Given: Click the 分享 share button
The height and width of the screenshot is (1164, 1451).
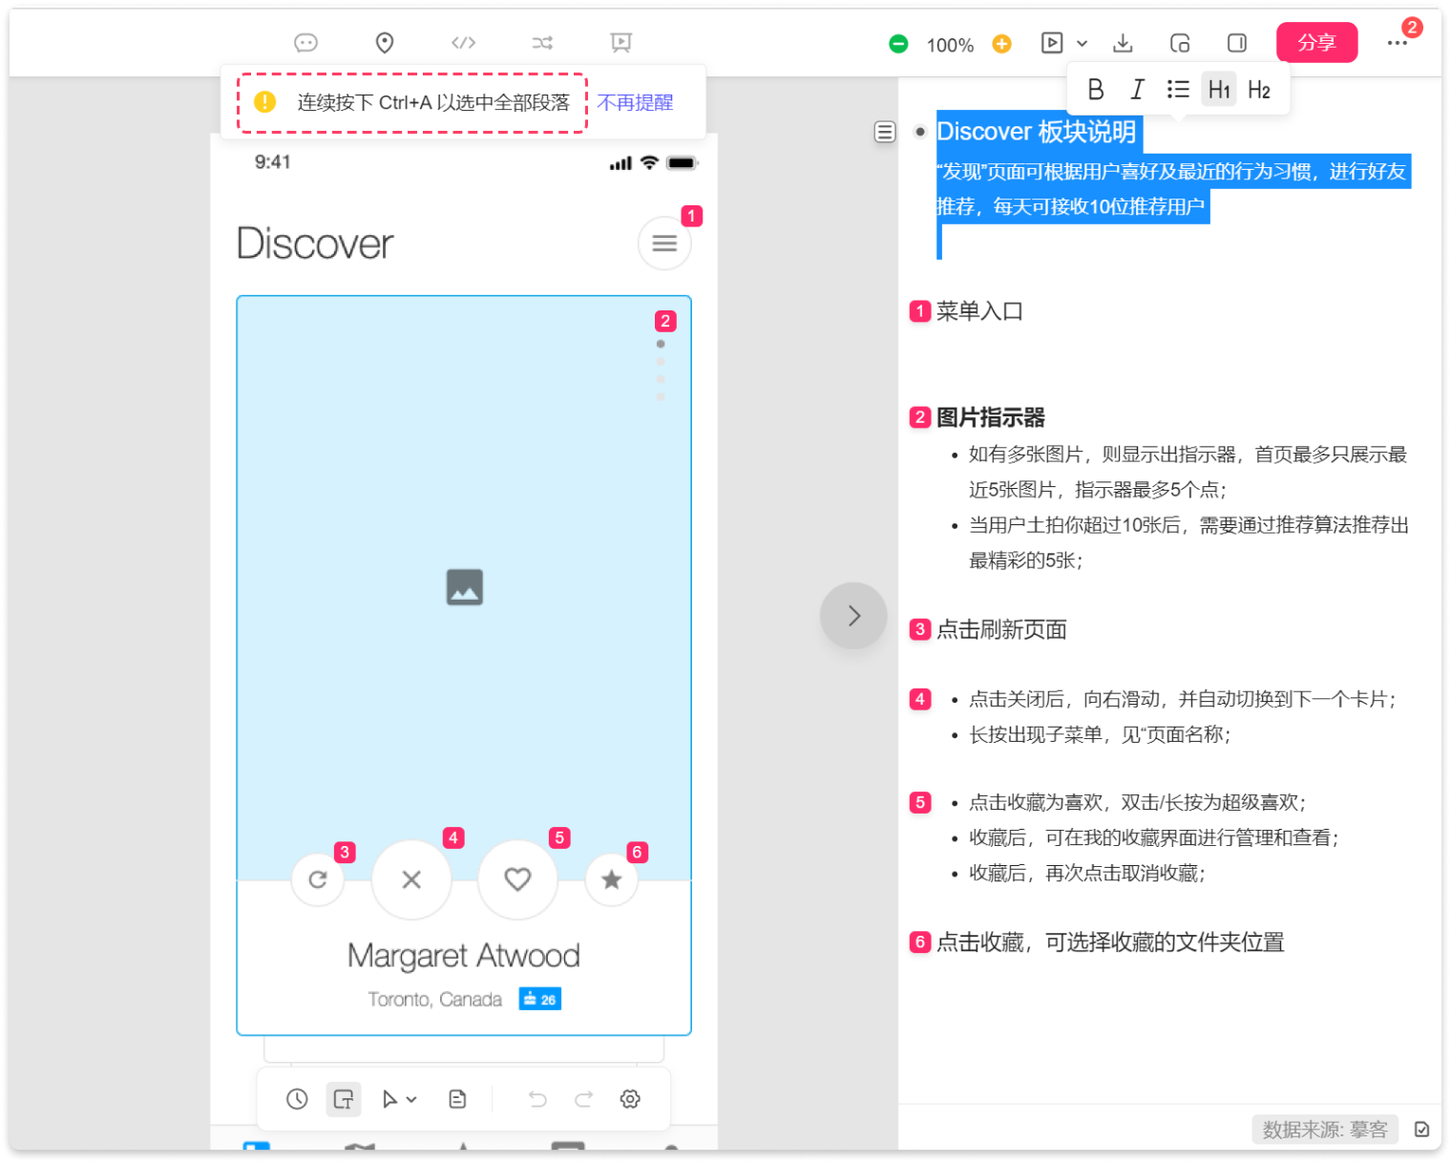Looking at the screenshot, I should click(1316, 43).
